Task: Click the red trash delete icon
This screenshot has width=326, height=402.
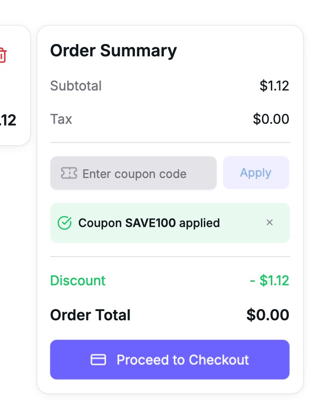Action: point(2,55)
